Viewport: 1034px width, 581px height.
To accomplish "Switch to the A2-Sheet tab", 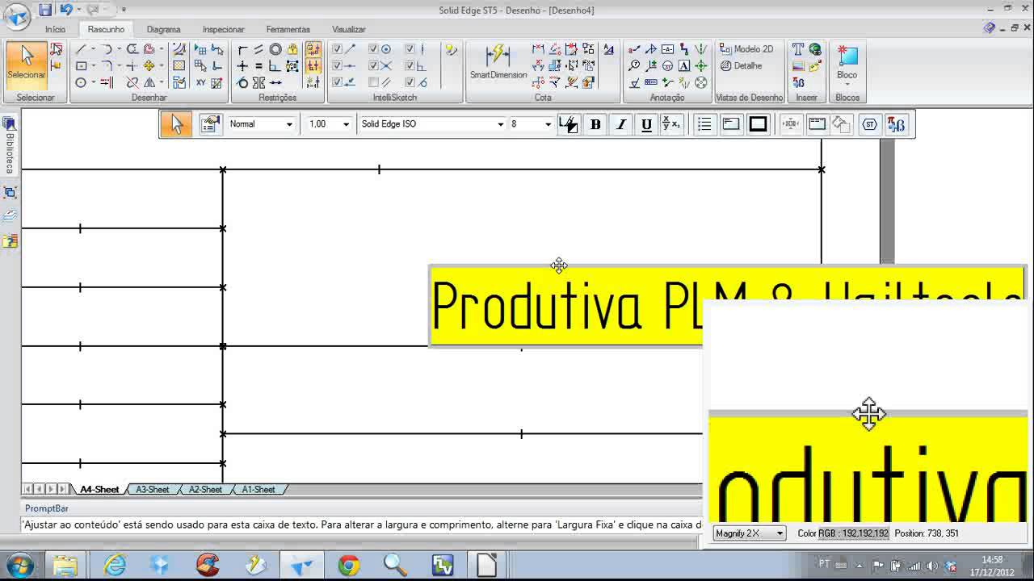I will tap(205, 490).
